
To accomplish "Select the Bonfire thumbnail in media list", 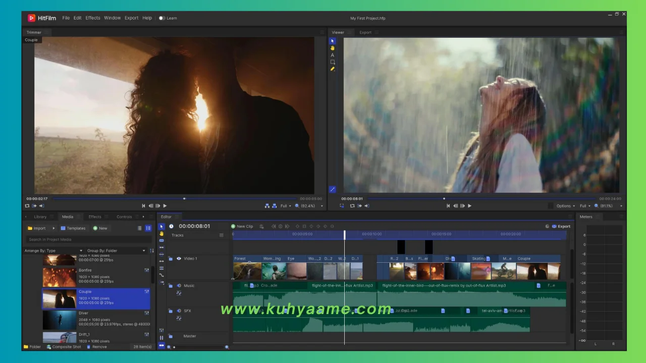I will pos(59,277).
